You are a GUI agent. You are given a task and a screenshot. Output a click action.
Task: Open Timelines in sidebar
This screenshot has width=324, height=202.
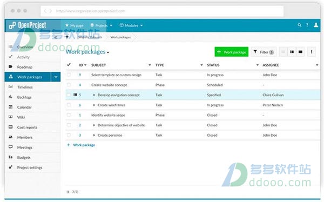click(25, 87)
